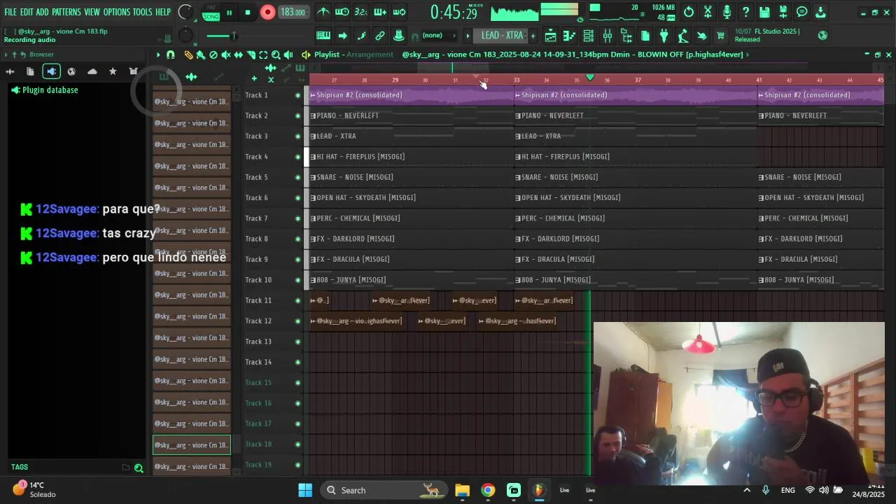Open the PATTERNS menu

(66, 12)
